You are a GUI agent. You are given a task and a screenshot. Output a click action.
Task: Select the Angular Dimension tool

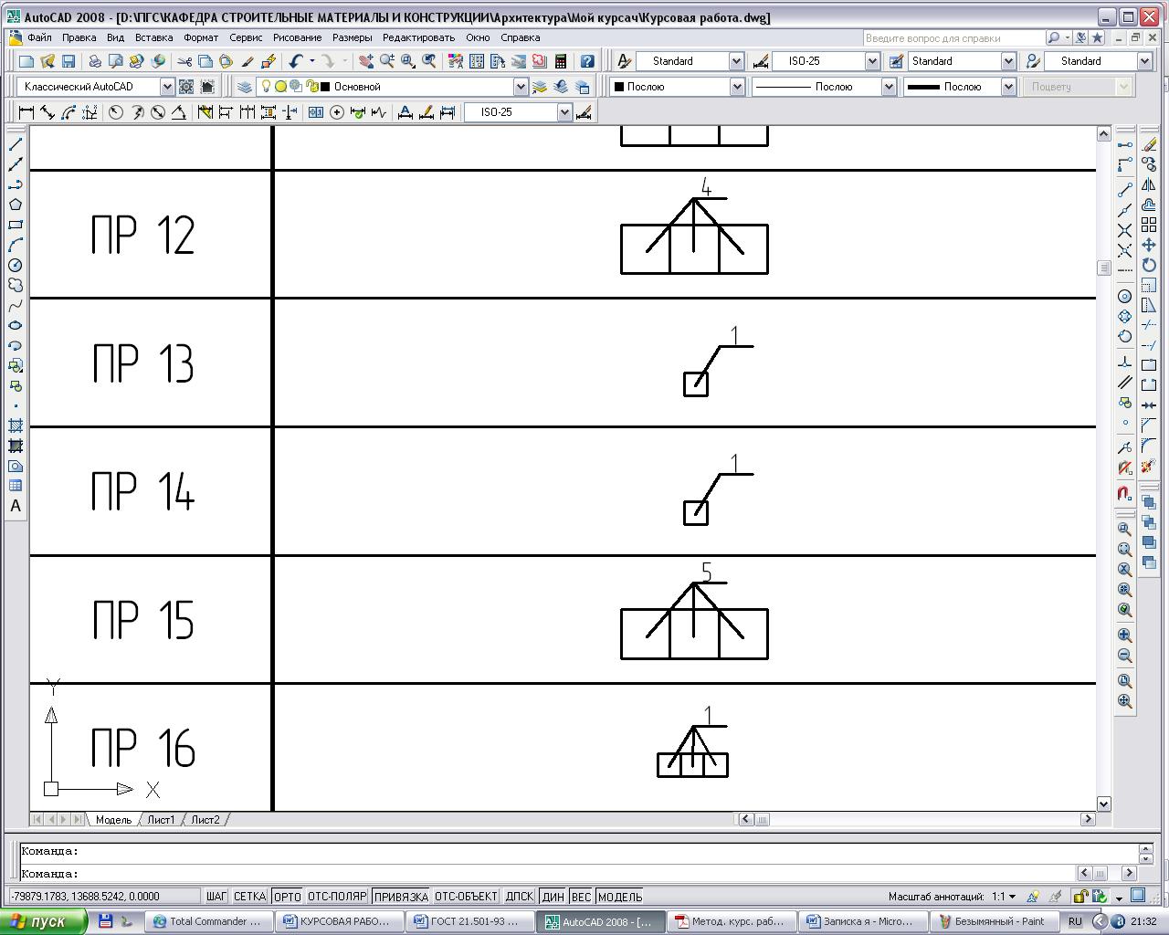(179, 112)
